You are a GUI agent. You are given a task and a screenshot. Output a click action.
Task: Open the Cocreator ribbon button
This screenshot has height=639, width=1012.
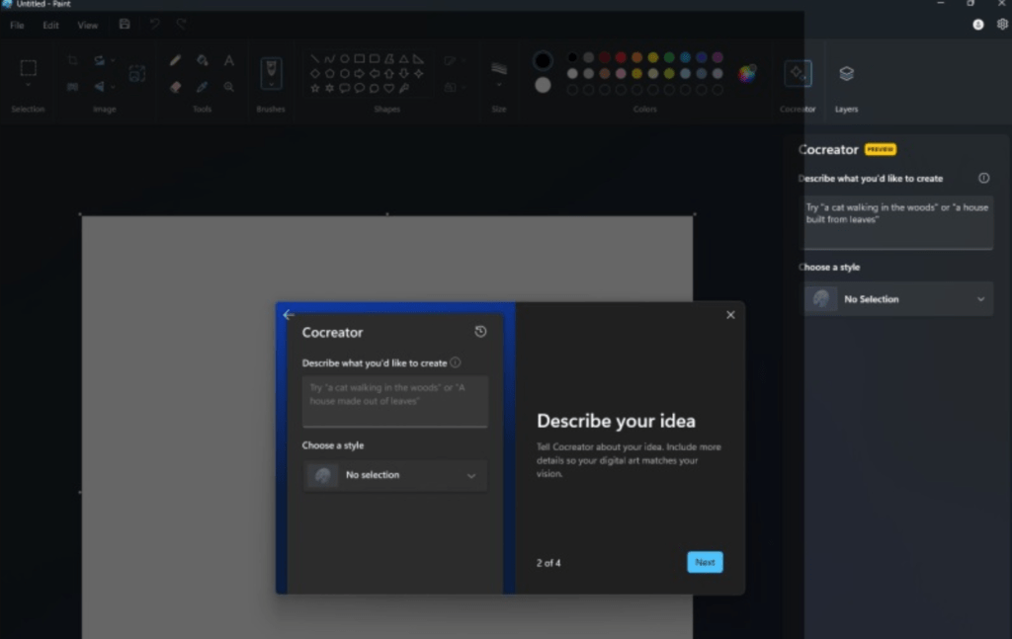(798, 73)
